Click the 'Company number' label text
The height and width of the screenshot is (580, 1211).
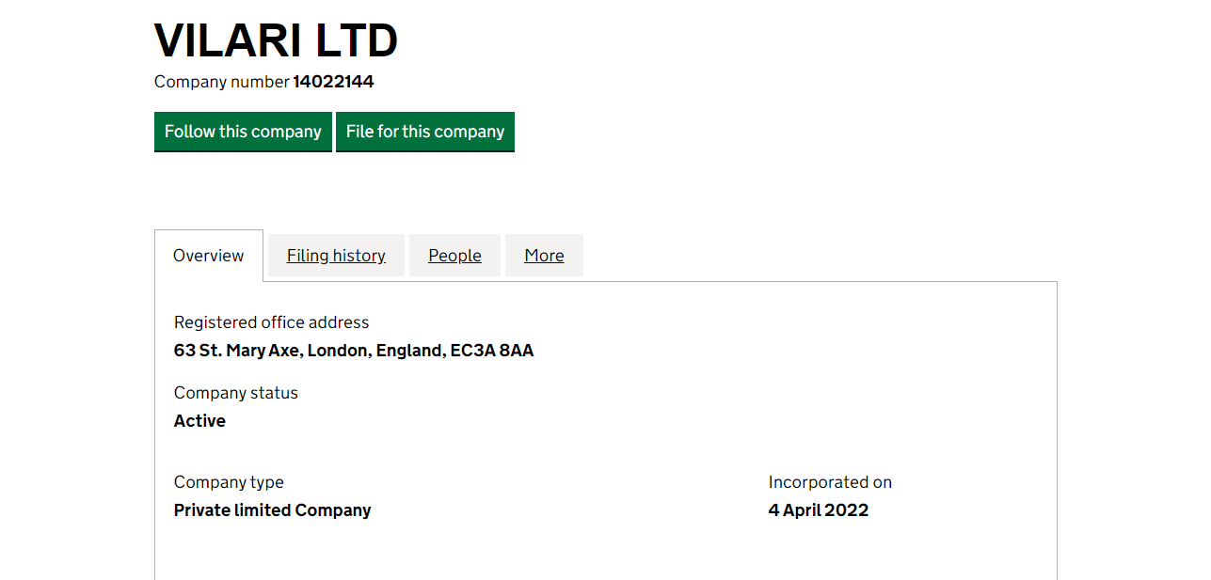click(x=222, y=82)
